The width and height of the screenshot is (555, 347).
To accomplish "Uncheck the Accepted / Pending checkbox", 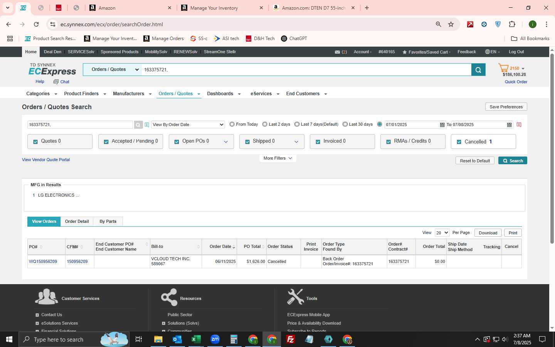I will [x=106, y=141].
